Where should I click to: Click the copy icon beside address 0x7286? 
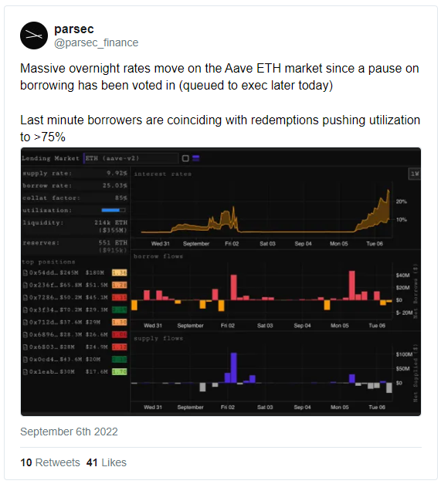click(25, 297)
